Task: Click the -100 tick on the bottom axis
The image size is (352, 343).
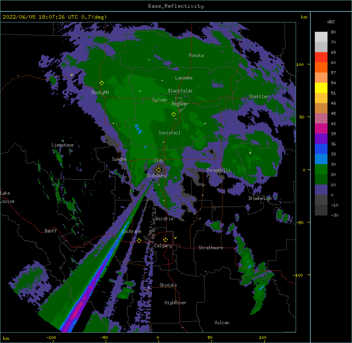Action: coord(51,337)
